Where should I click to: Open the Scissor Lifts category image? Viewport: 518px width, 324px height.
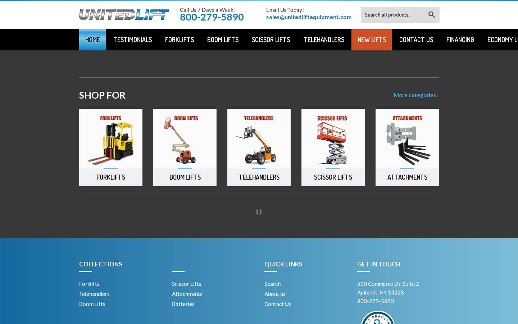point(333,139)
